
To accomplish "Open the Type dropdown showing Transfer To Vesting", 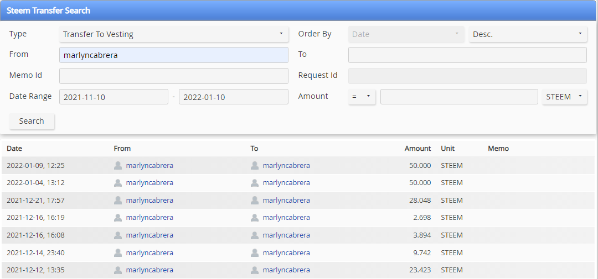I will pyautogui.click(x=173, y=34).
